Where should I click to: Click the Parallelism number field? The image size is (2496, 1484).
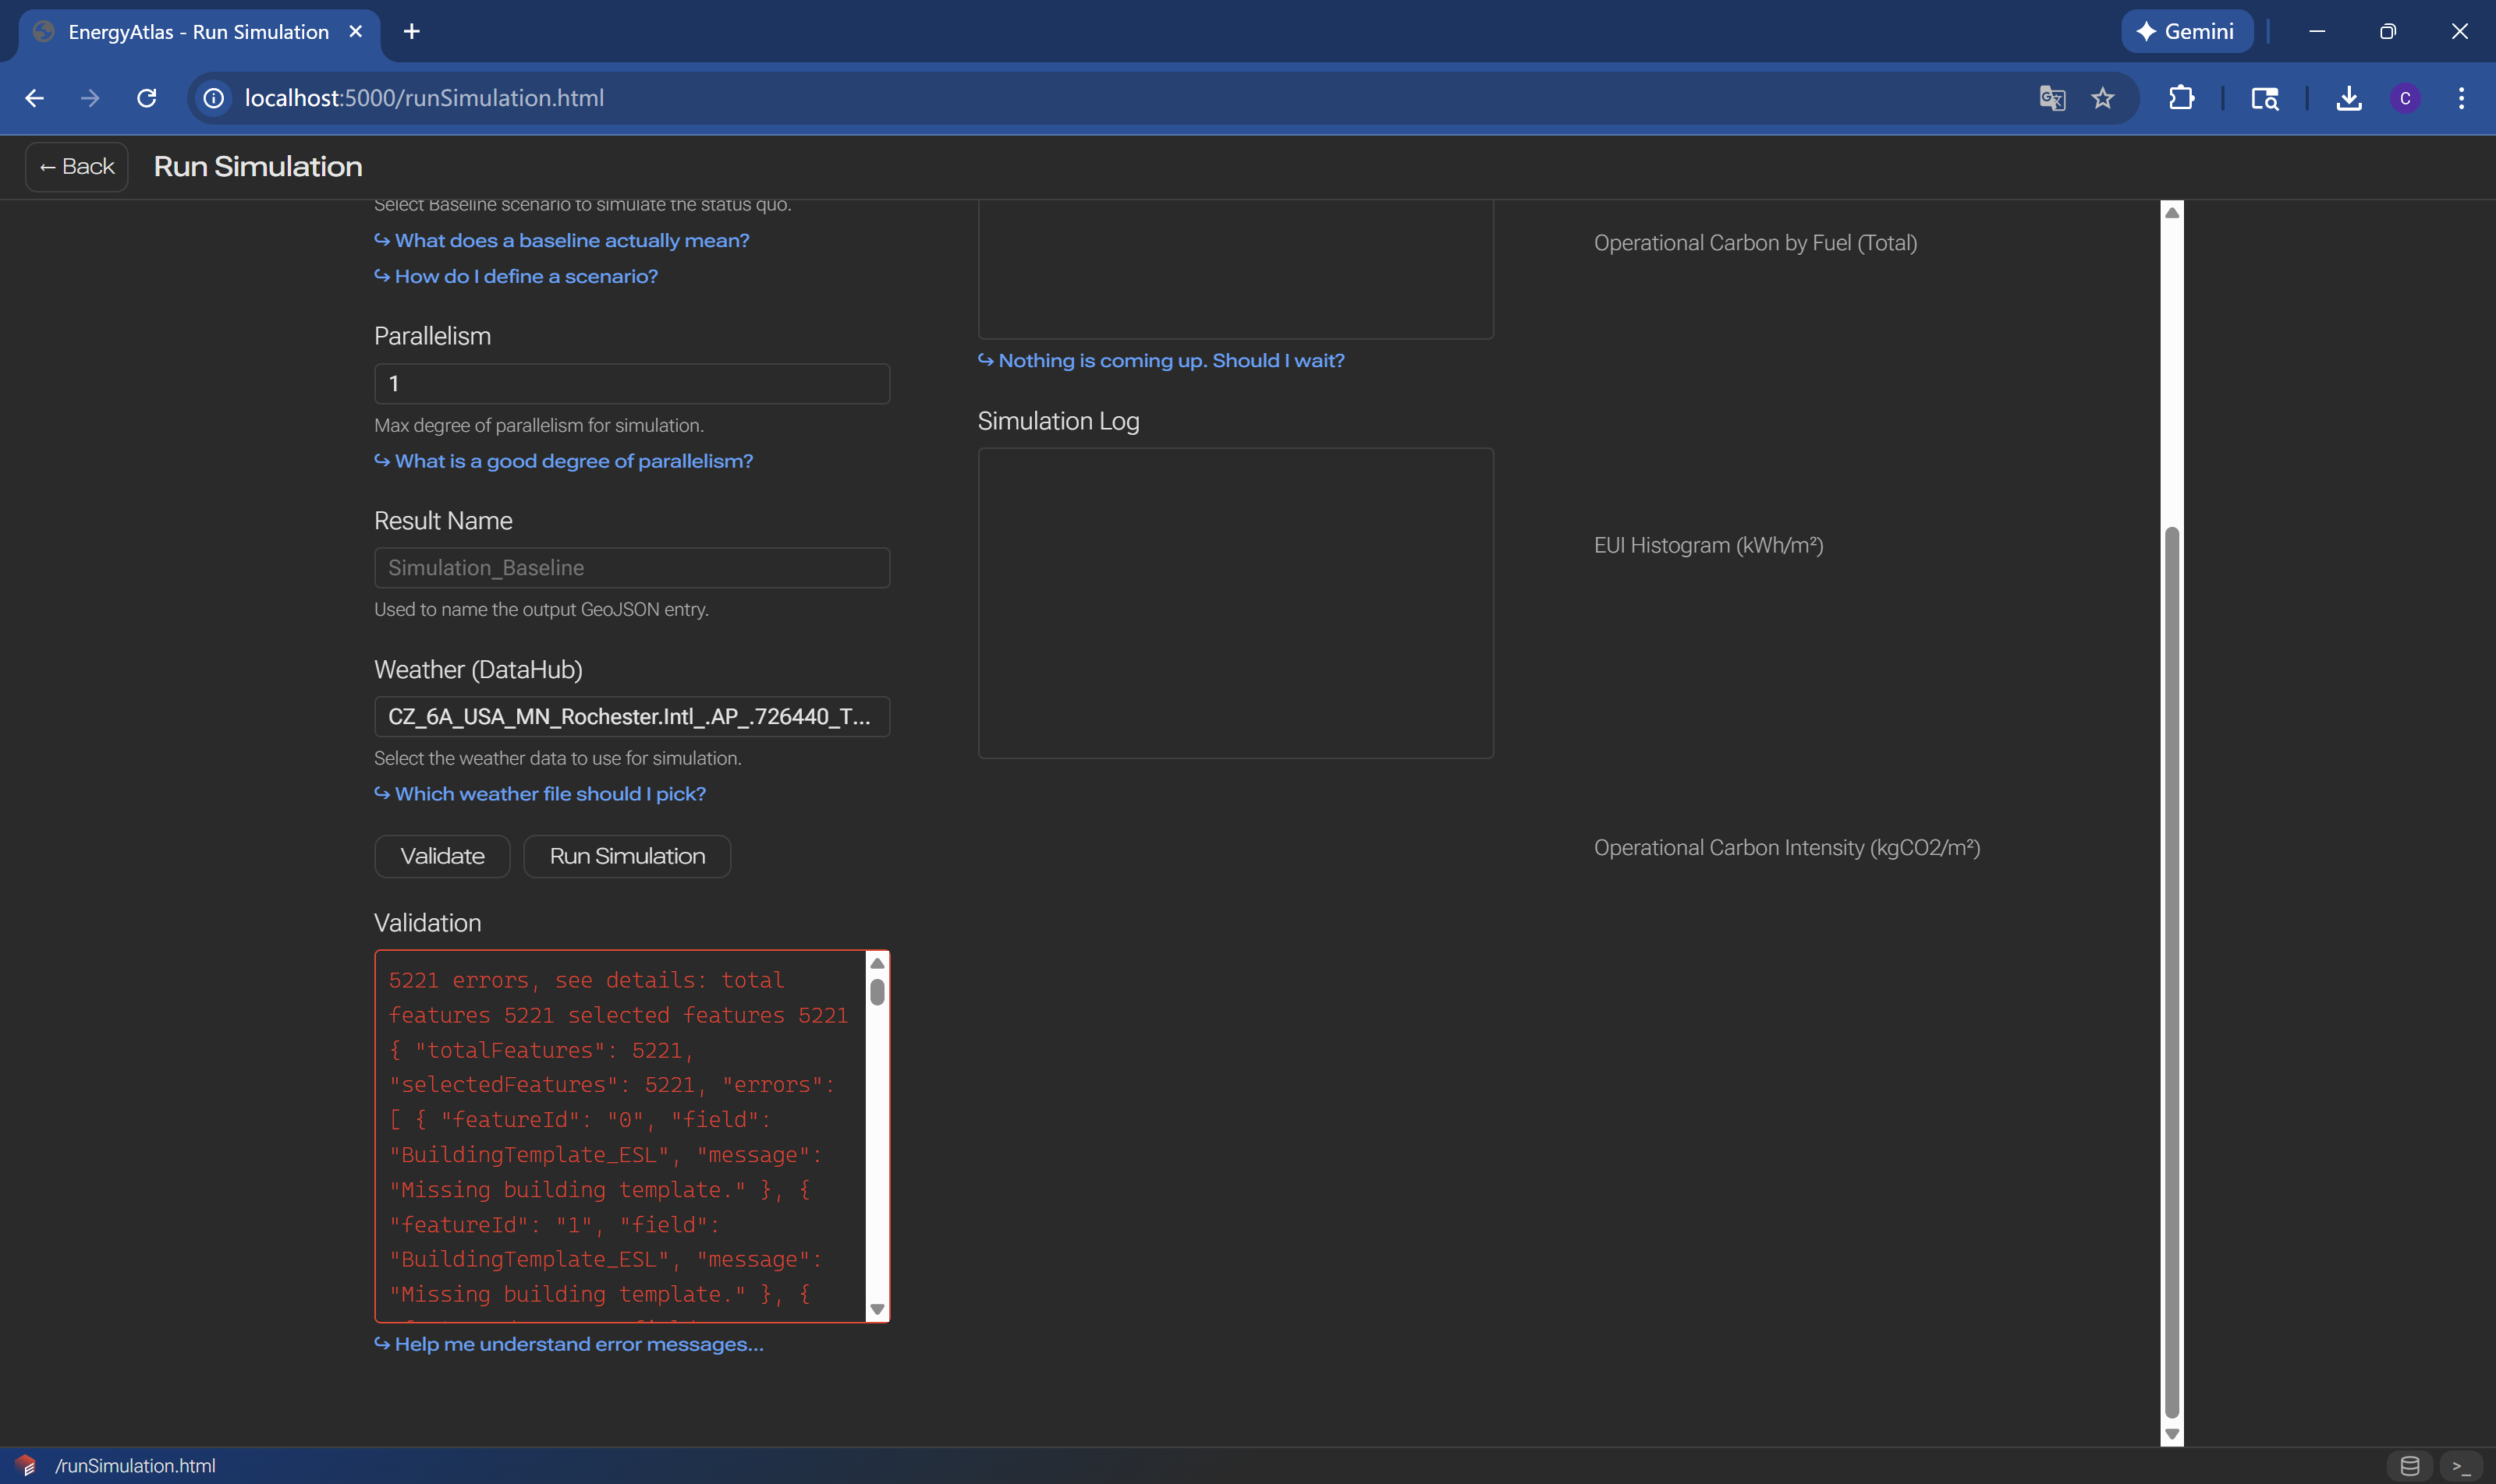[632, 384]
